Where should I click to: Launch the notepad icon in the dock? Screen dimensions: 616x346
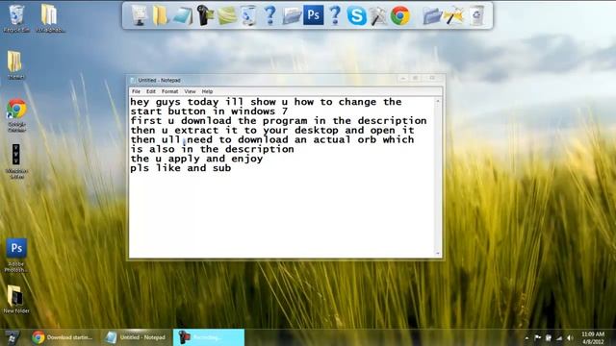click(183, 15)
